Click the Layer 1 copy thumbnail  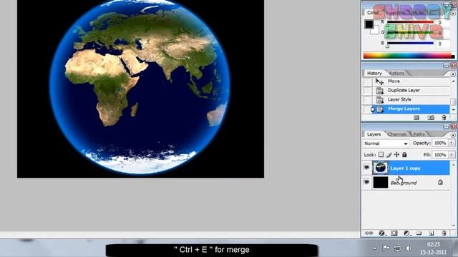tap(381, 168)
